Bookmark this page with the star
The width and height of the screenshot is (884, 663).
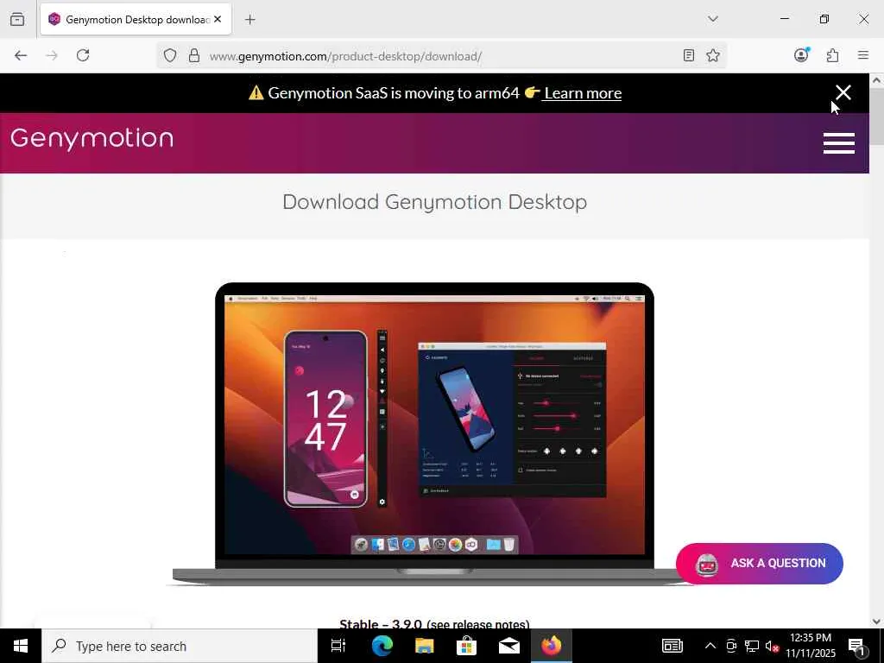coord(713,55)
